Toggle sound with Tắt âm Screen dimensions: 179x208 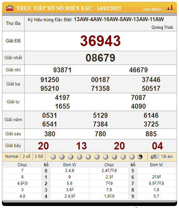click(x=167, y=157)
